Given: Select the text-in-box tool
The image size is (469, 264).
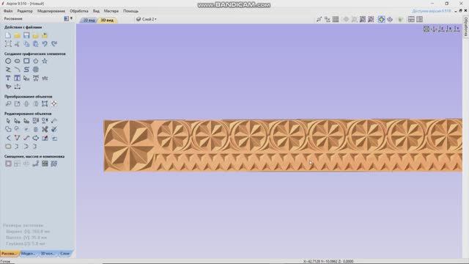Looking at the screenshot, I should click(x=17, y=78).
